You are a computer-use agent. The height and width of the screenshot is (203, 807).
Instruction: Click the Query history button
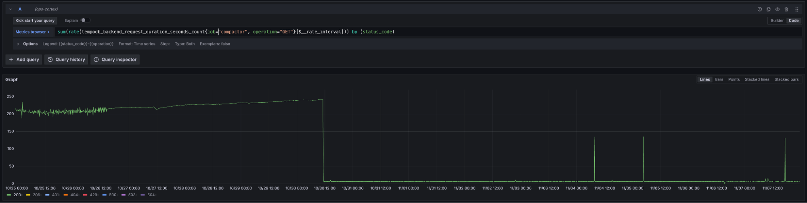point(66,60)
